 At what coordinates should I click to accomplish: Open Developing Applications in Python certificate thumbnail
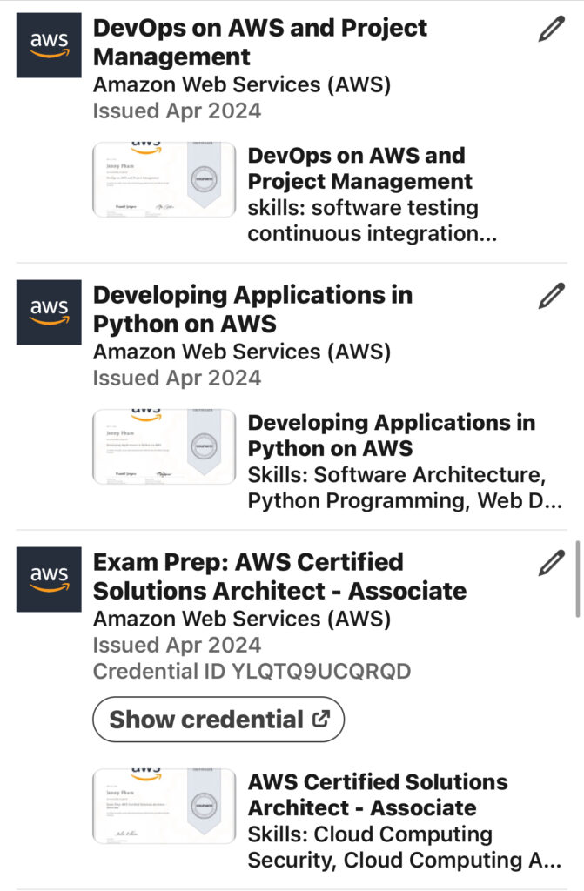(164, 446)
